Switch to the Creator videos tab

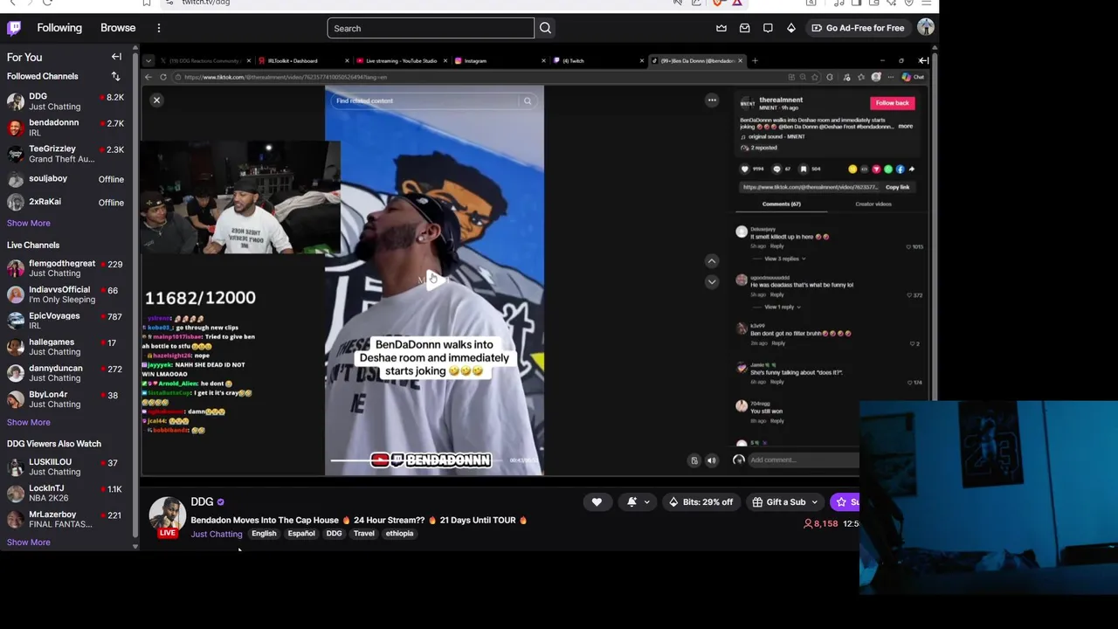point(873,204)
